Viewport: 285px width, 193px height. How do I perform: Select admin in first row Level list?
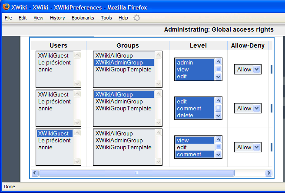[x=195, y=62]
